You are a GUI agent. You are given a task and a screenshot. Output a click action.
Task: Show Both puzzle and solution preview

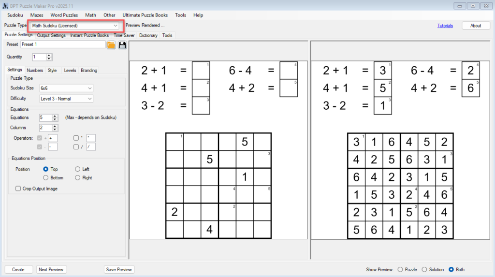451,269
